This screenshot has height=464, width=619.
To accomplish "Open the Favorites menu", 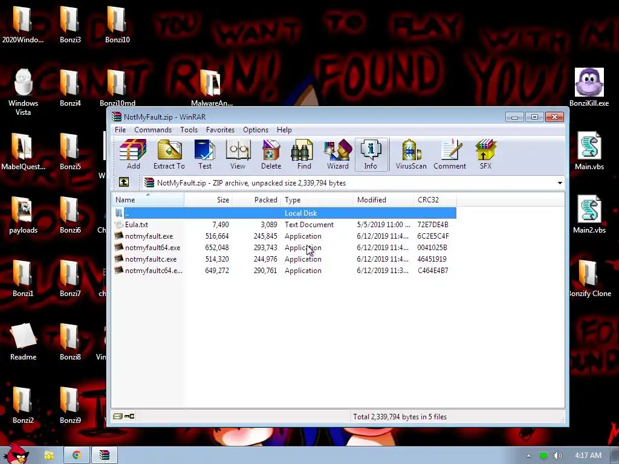I will tap(220, 130).
